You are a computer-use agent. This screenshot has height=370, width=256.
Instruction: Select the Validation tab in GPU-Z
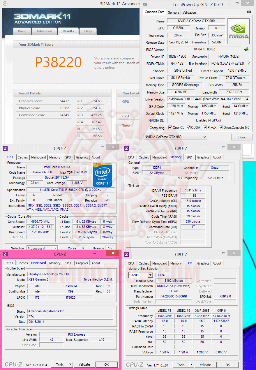(x=189, y=12)
